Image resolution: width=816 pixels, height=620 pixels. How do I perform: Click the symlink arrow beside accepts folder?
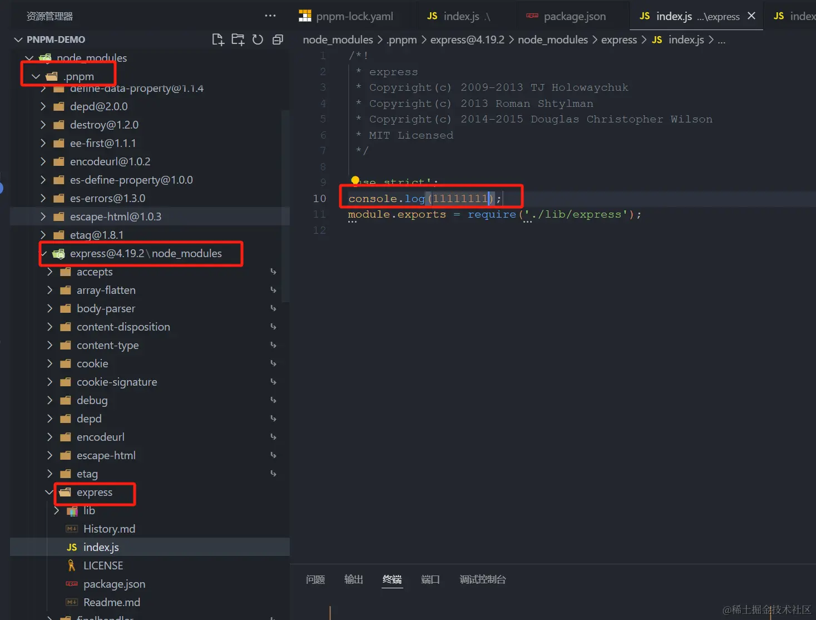[x=273, y=272]
